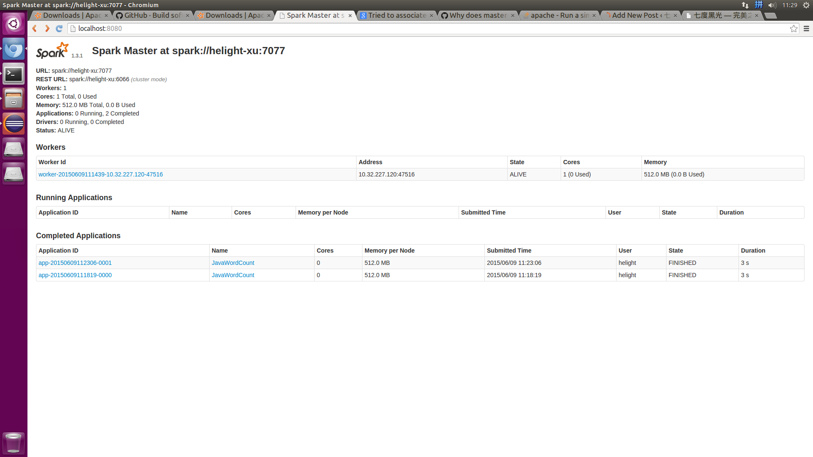The width and height of the screenshot is (813, 457).
Task: Click worker address 10.32.227.120:47516
Action: (387, 174)
